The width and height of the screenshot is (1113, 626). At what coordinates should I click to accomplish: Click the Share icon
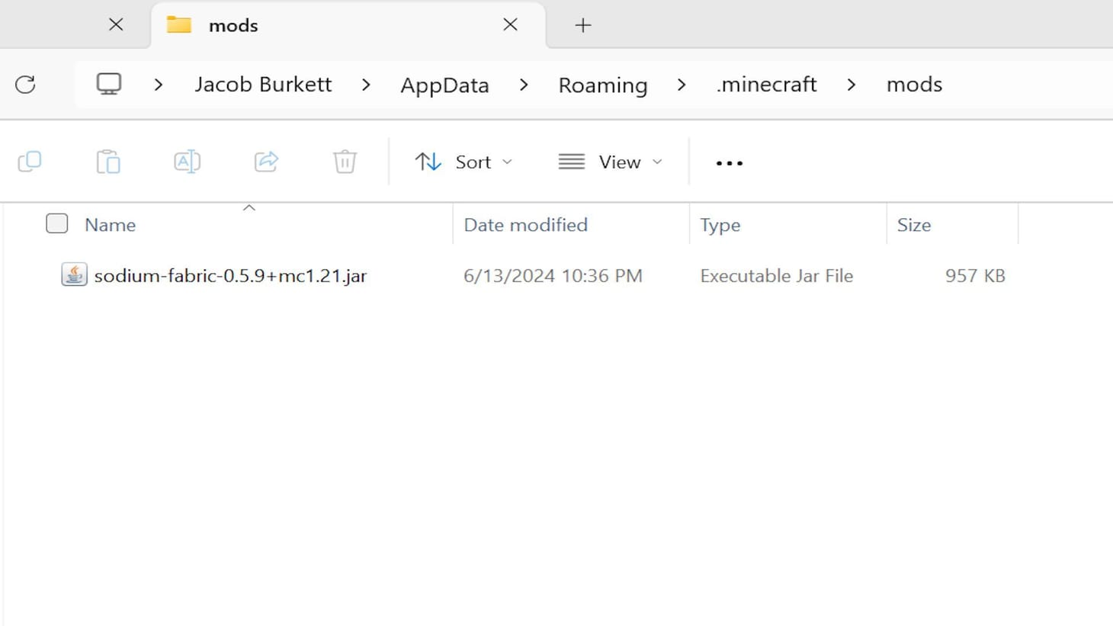coord(265,161)
